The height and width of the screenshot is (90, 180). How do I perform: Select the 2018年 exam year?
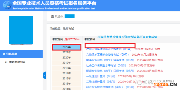click(x=66, y=68)
